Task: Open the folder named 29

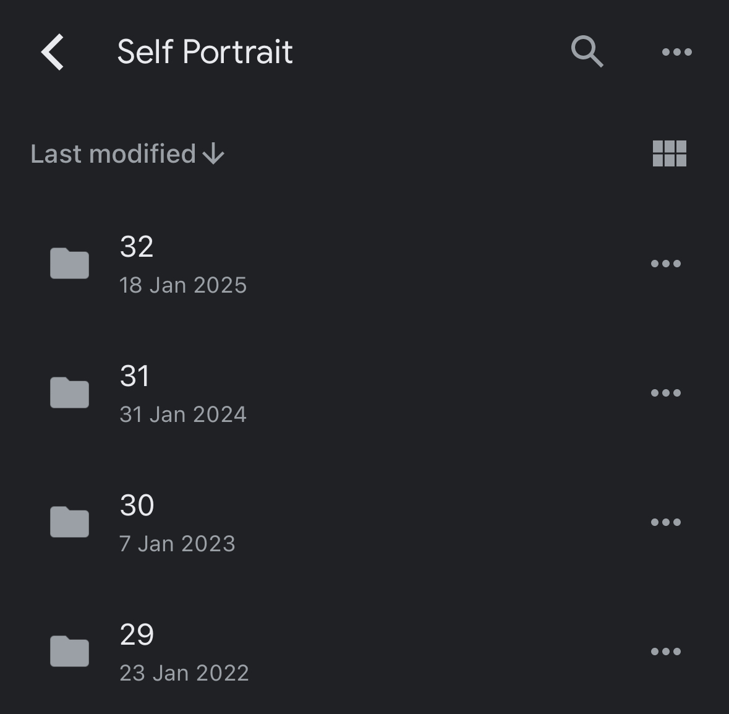Action: click(137, 635)
